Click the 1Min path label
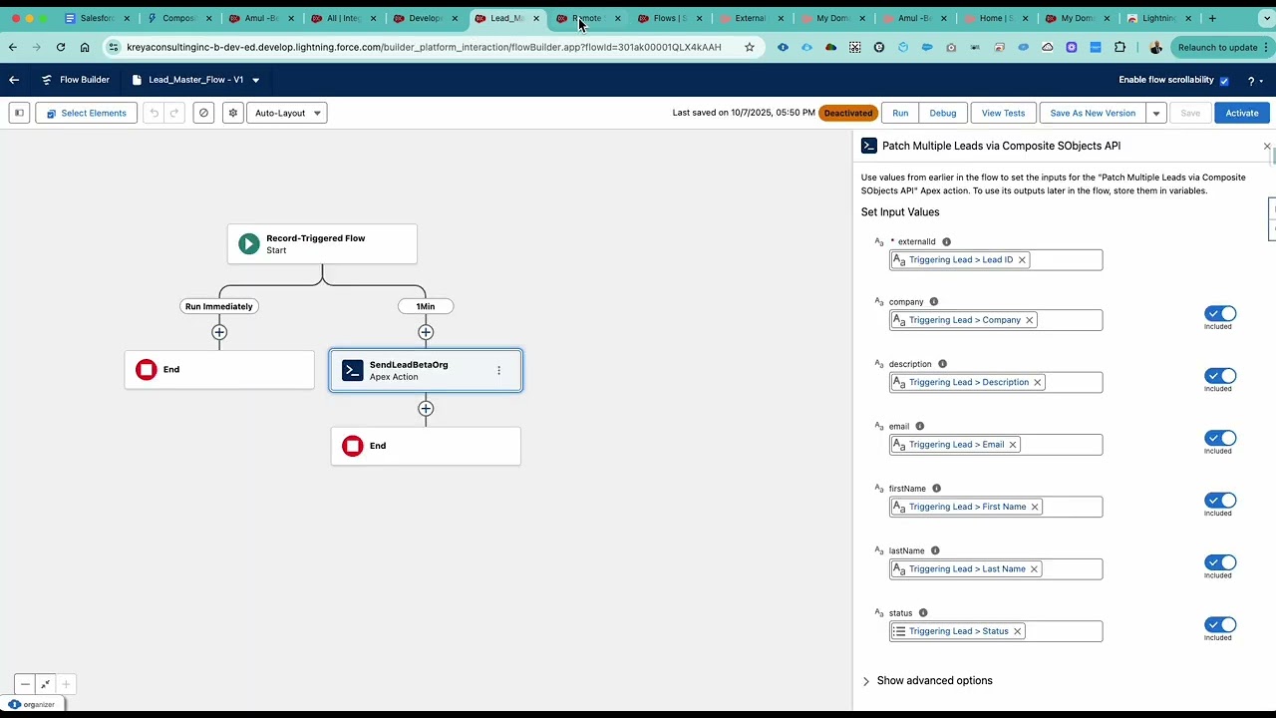The width and height of the screenshot is (1276, 718). (x=426, y=306)
